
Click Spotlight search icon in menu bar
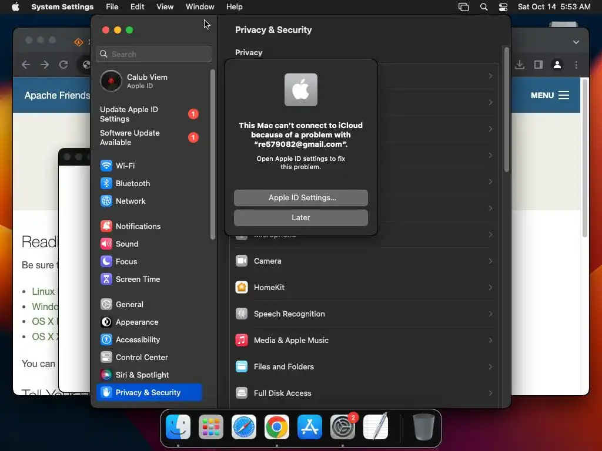coord(484,7)
